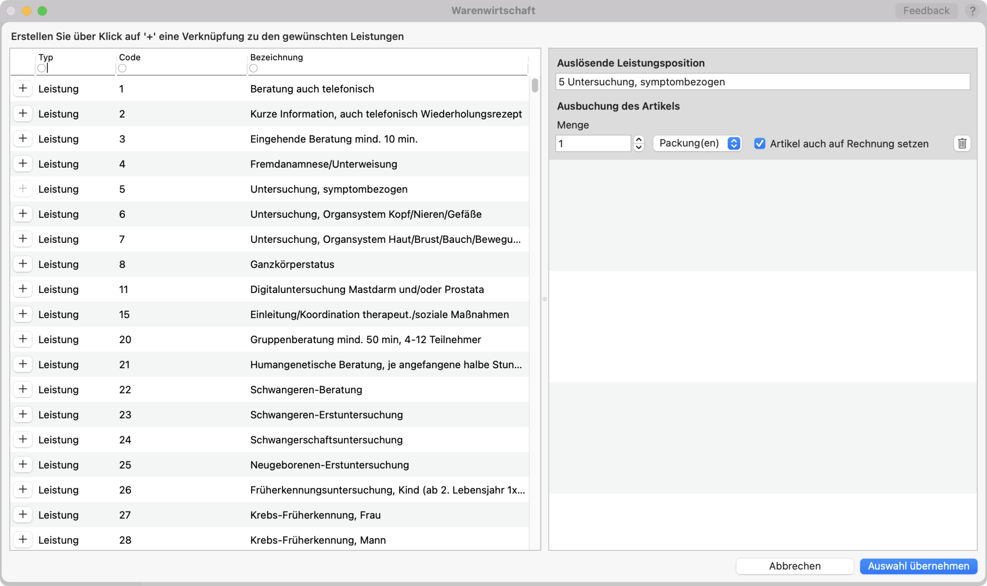The image size is (987, 586).
Task: Click the Auslösende Leistungsposition input field
Action: (763, 81)
